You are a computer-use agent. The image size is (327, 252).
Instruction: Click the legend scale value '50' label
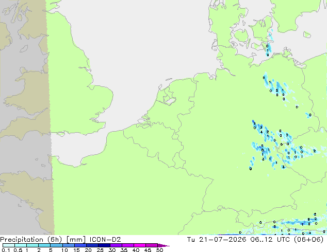159,250
